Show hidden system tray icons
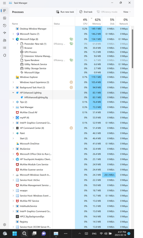 (80, 234)
